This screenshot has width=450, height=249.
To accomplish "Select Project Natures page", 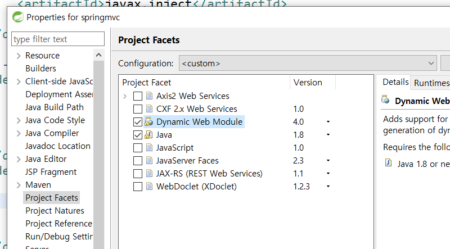I will pyautogui.click(x=55, y=211).
